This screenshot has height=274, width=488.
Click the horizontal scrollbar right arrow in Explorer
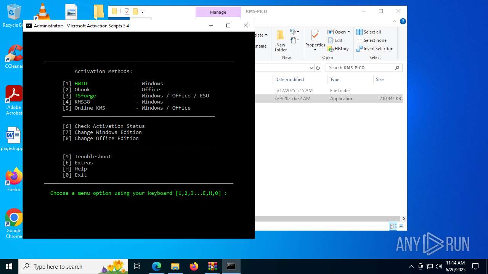[x=404, y=218]
